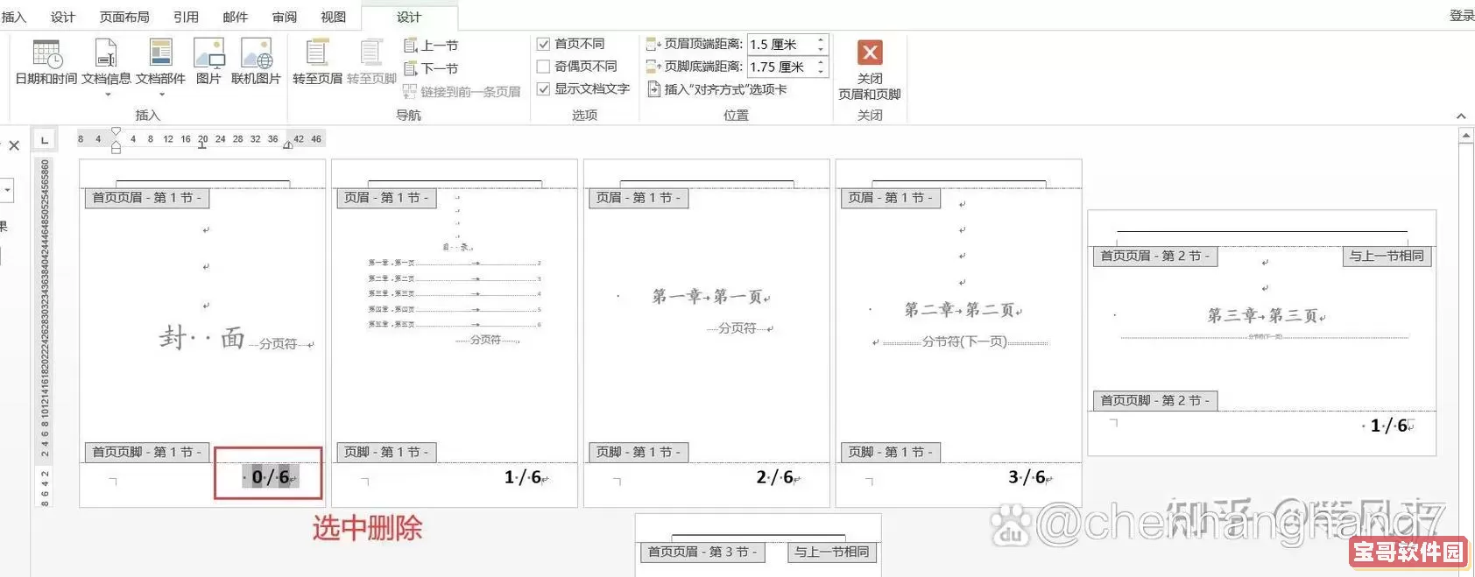
Task: Switch to Review (审阅) tab
Action: pyautogui.click(x=284, y=17)
